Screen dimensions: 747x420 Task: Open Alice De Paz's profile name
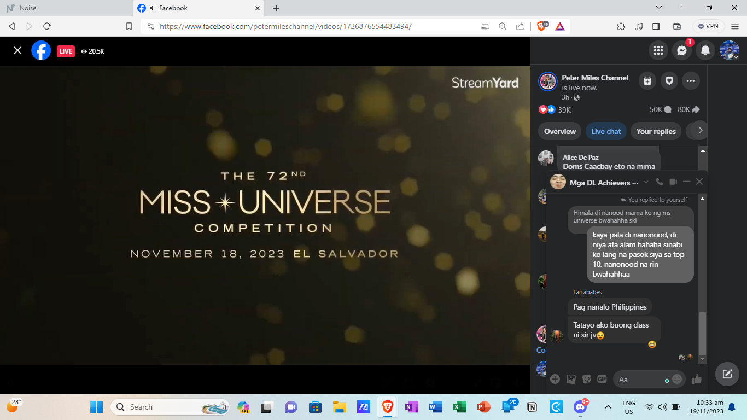(581, 157)
